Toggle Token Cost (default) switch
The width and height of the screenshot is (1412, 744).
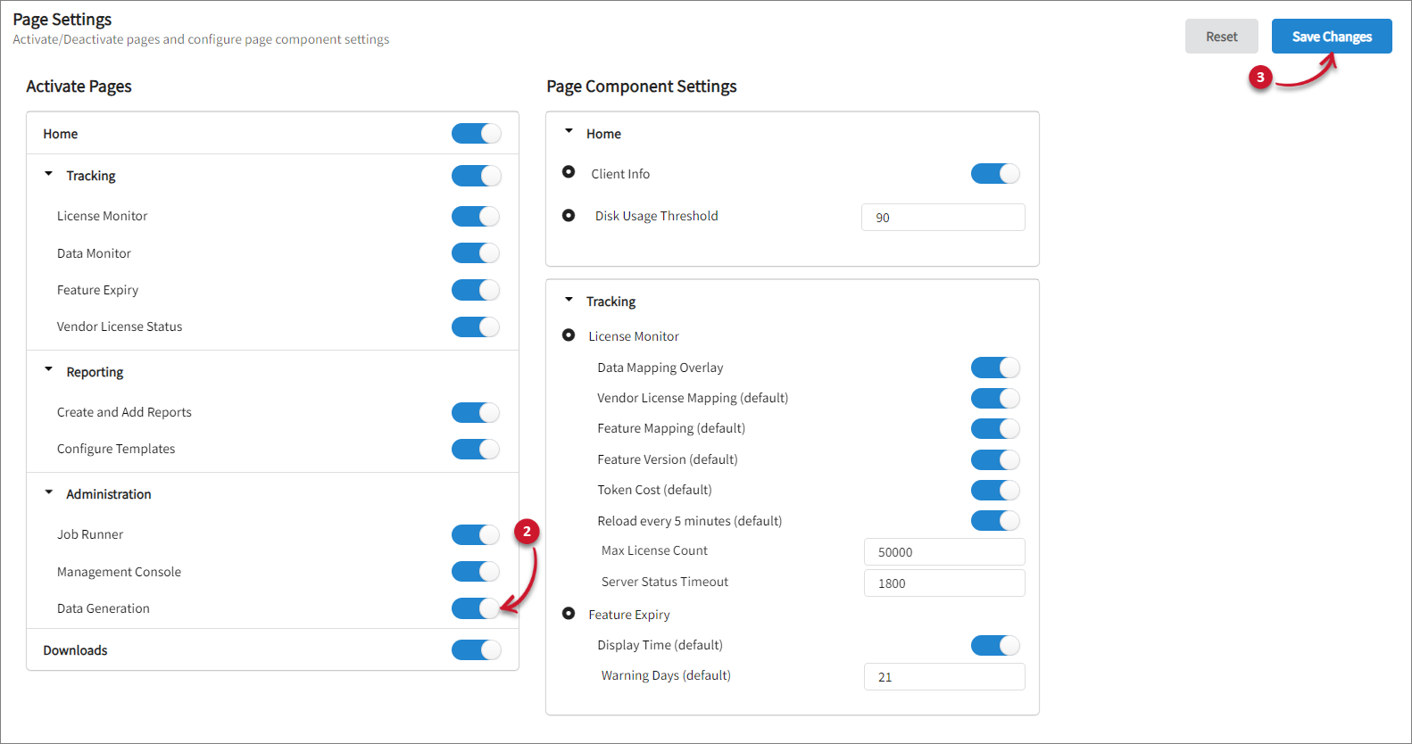(995, 490)
